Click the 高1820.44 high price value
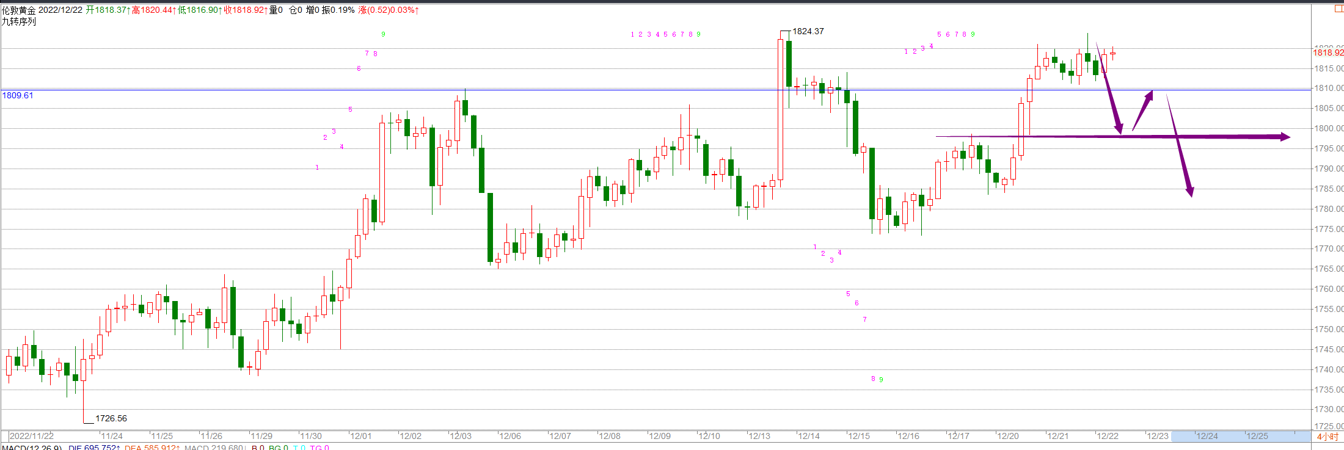This screenshot has width=1344, height=450. click(154, 10)
